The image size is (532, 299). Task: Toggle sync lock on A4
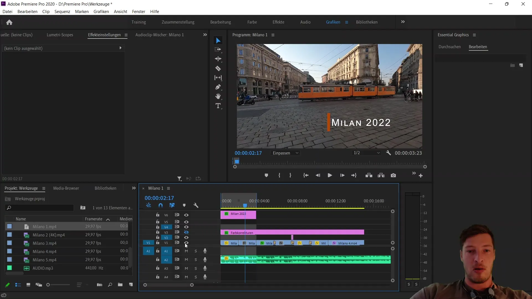coord(177,277)
